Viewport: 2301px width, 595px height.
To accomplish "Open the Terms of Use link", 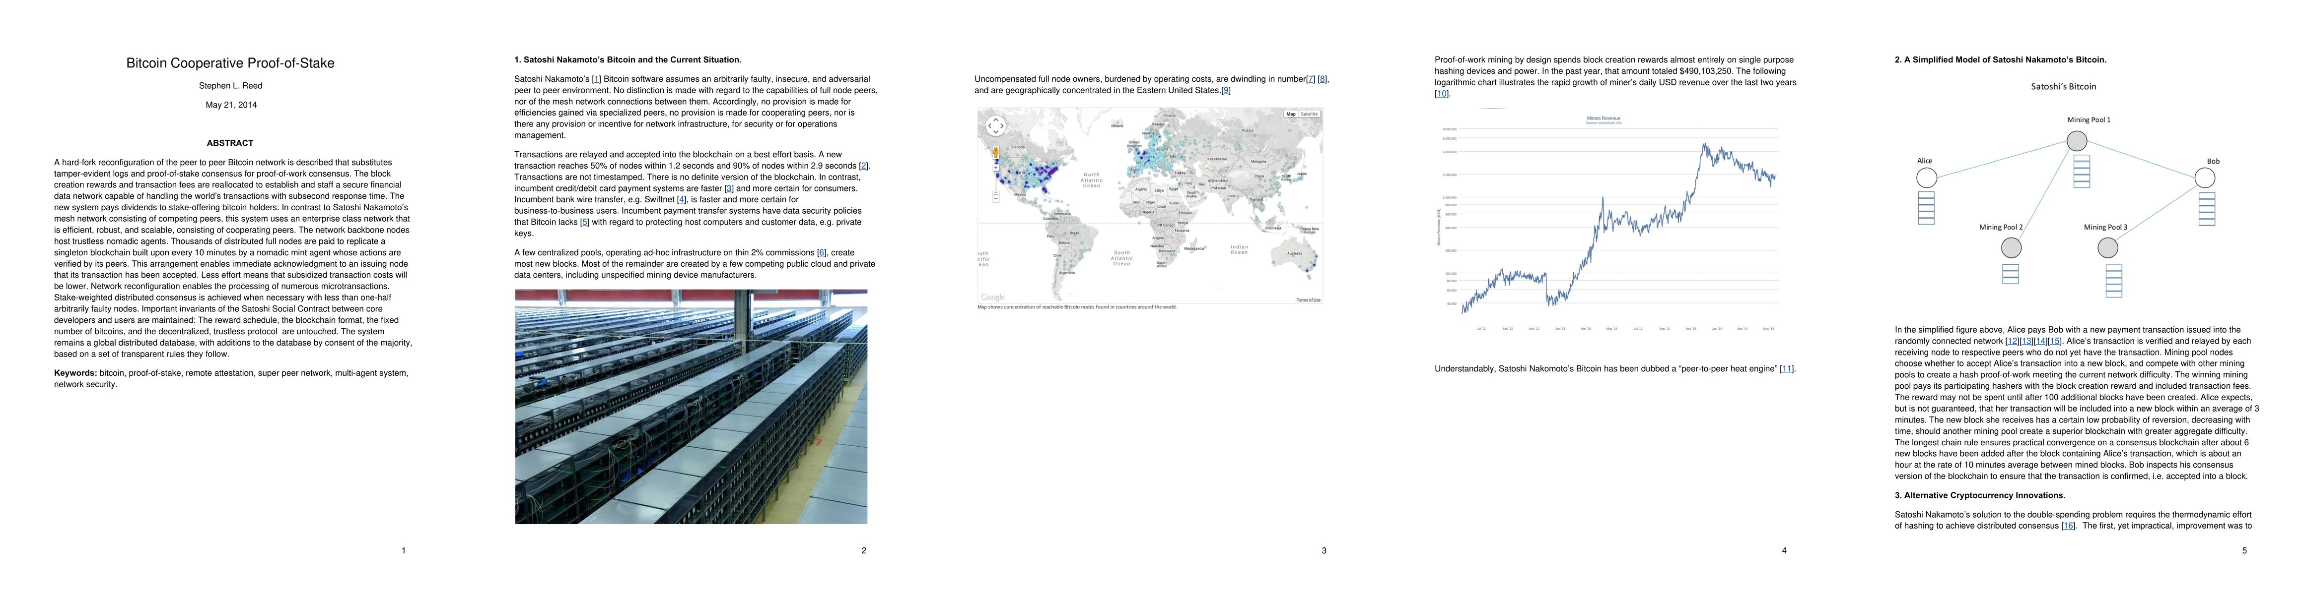I will tap(1308, 299).
